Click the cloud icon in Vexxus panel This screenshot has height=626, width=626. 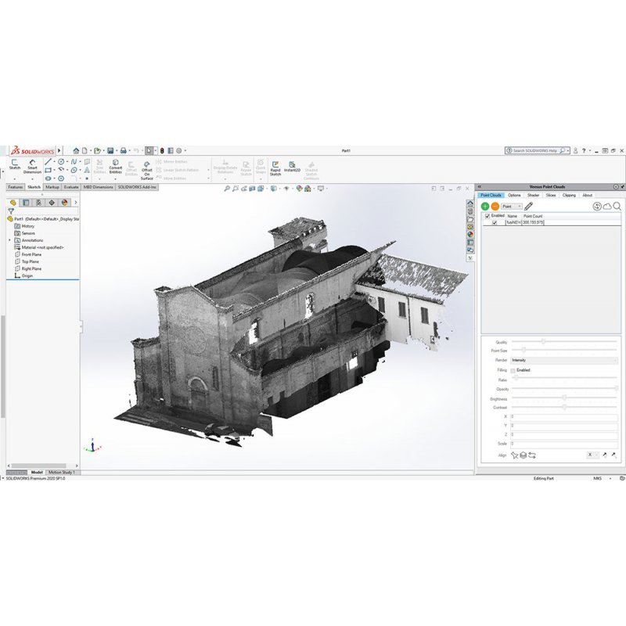coord(607,206)
